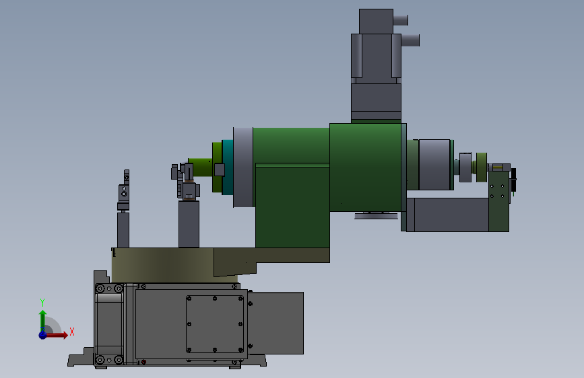Image resolution: width=584 pixels, height=378 pixels.
Task: Select the gray motor on top of the machine
Action: click(x=376, y=65)
